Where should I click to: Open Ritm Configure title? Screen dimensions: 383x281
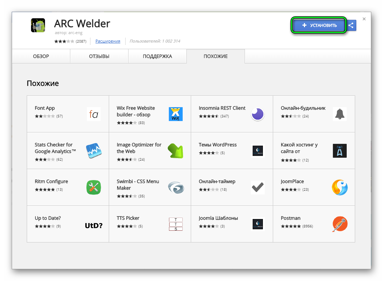click(x=51, y=181)
